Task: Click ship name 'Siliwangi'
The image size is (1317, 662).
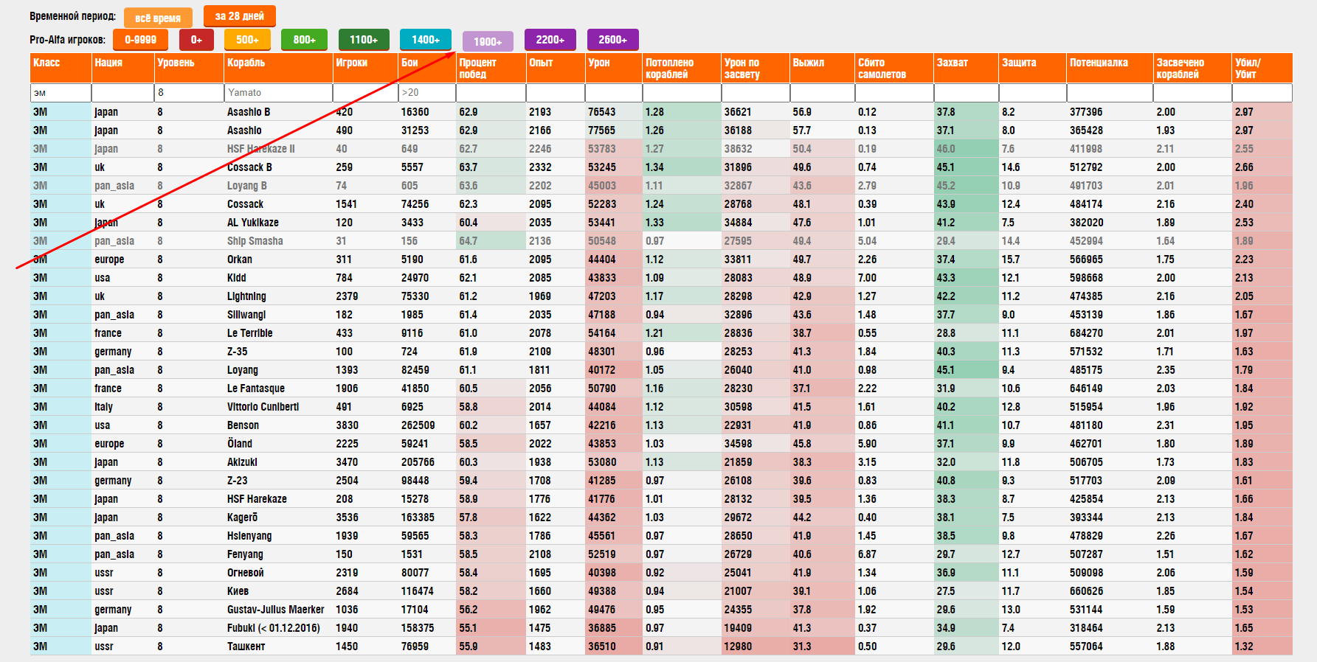Action: [x=246, y=315]
